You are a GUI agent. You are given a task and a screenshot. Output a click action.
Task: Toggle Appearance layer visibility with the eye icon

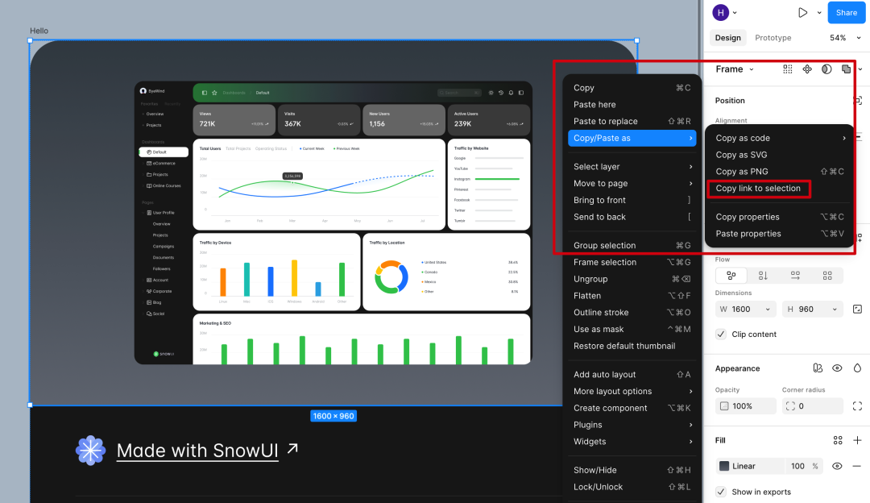(837, 368)
